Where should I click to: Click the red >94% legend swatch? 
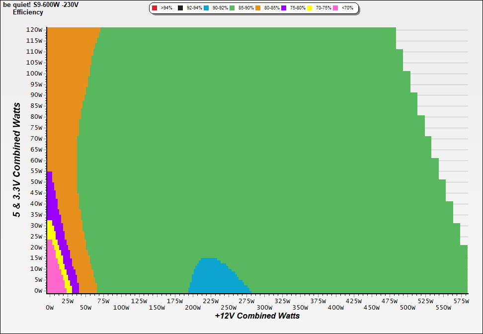155,8
